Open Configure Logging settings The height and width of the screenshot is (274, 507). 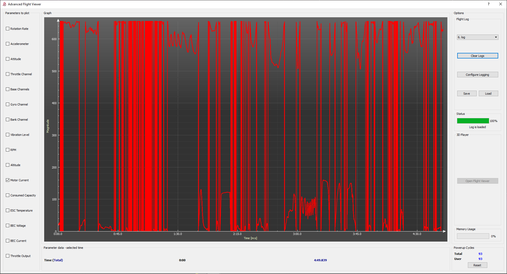pyautogui.click(x=477, y=75)
